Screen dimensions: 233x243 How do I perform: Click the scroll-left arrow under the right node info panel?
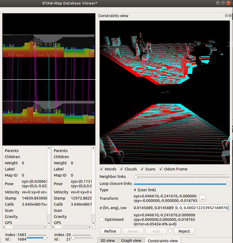pos(53,227)
